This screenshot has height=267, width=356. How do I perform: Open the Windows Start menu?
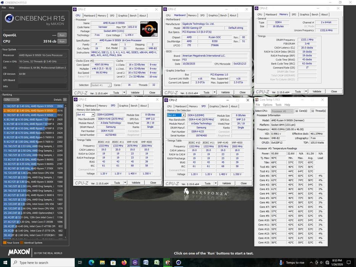click(x=5, y=262)
